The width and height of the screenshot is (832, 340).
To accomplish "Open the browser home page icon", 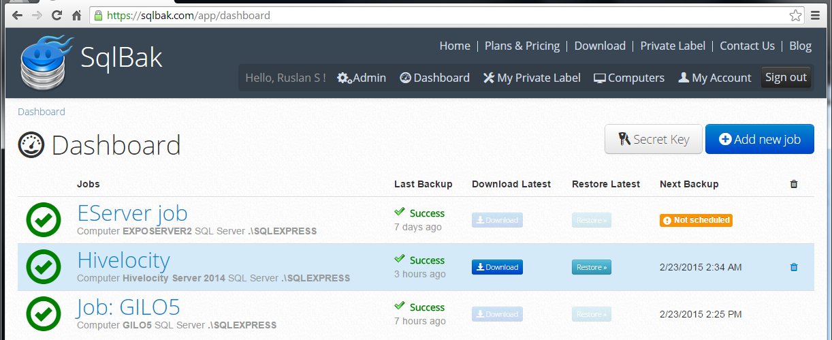I will click(x=77, y=15).
